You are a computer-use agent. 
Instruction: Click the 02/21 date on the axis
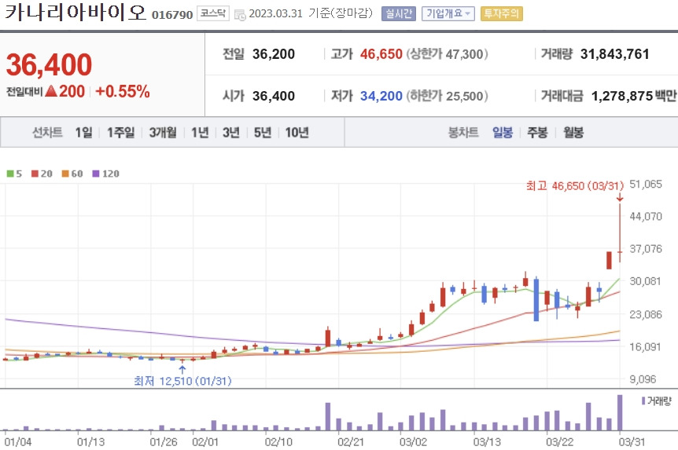(x=351, y=442)
